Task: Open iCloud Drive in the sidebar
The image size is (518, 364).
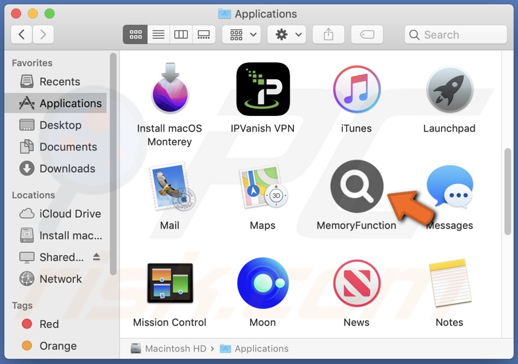Action: tap(56, 213)
